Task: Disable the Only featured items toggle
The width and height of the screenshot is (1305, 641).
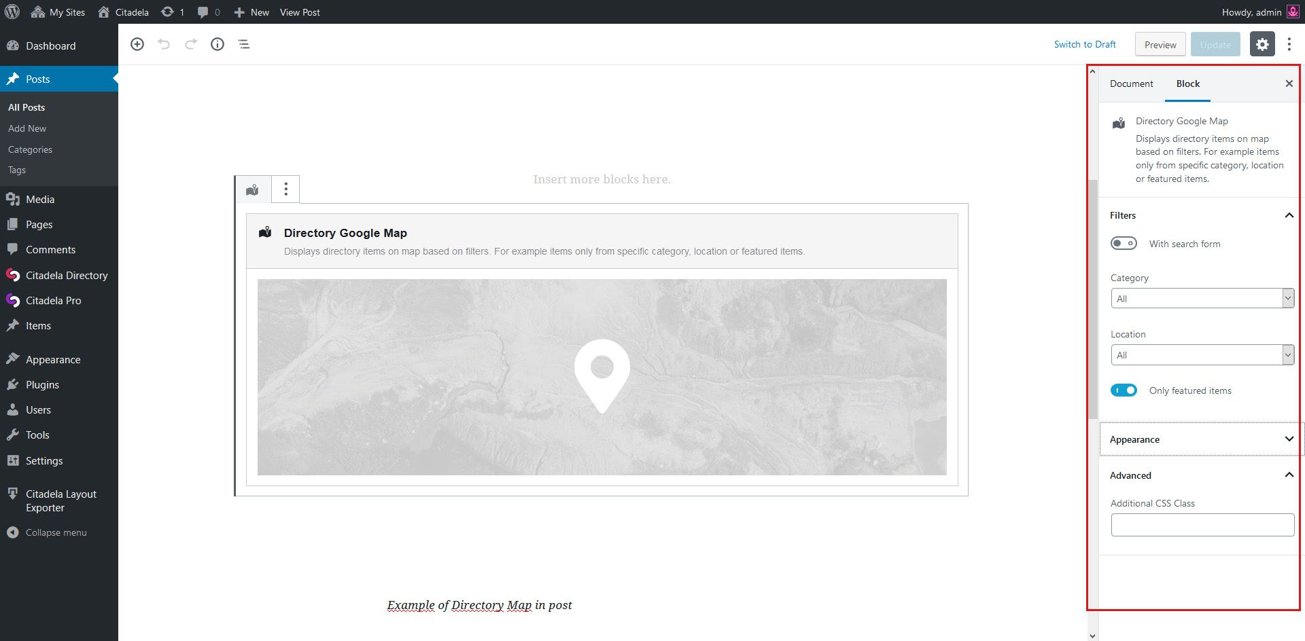Action: pos(1124,390)
